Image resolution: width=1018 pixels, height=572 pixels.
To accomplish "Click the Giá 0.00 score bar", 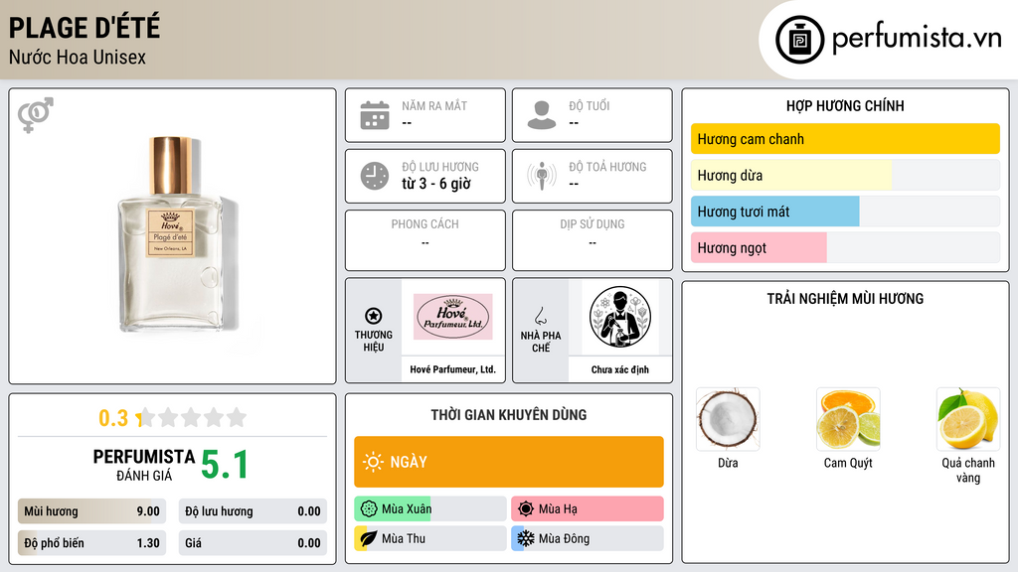I will coord(253,543).
